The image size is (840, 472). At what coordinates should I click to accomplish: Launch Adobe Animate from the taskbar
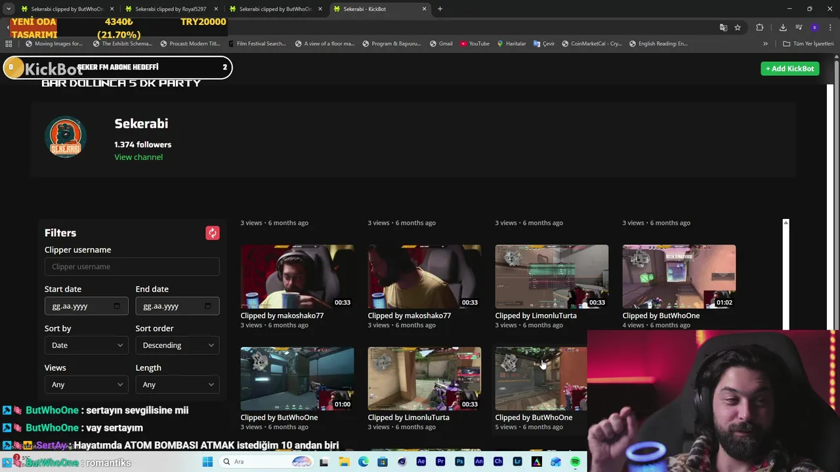pos(479,462)
